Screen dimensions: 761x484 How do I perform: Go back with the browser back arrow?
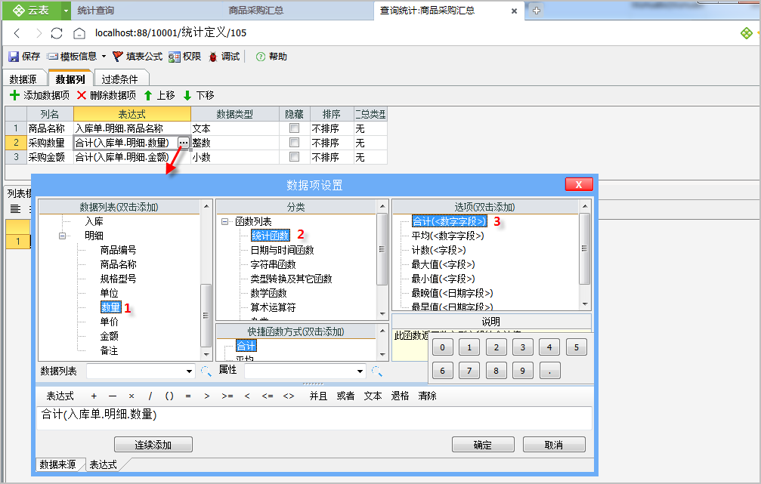(17, 33)
